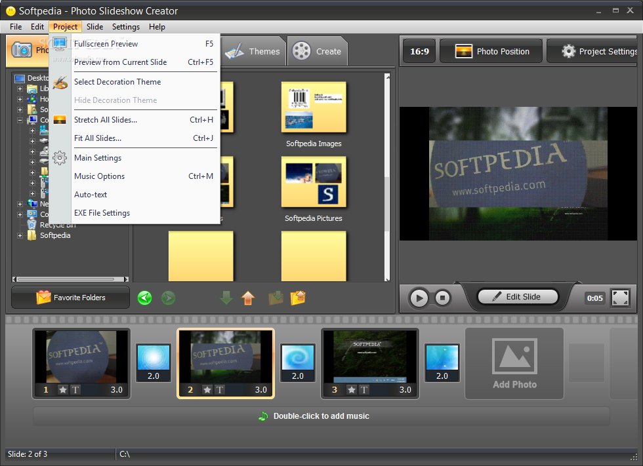Click the star icon on slide 1

point(63,390)
